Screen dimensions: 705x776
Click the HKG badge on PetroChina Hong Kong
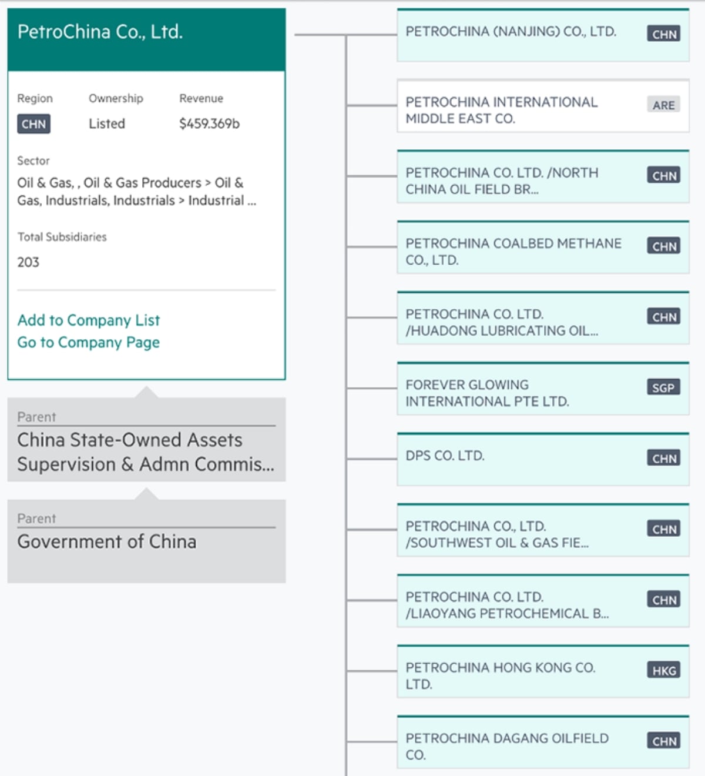tap(664, 670)
